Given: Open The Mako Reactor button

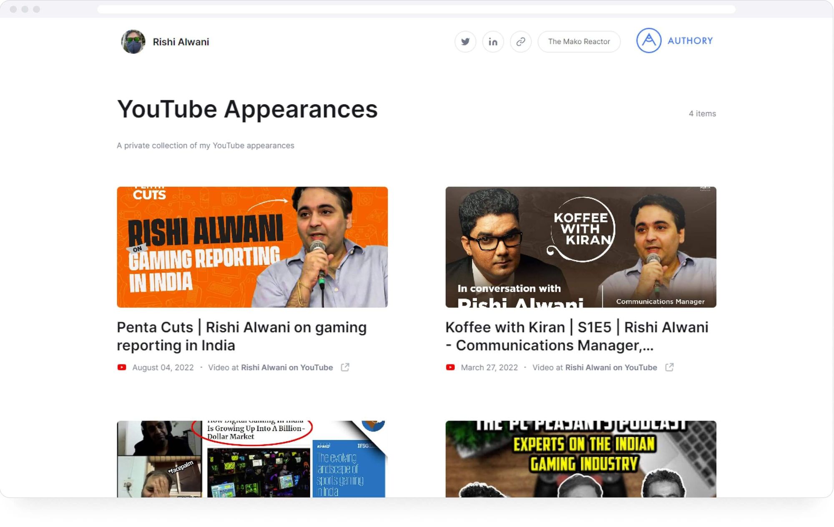Looking at the screenshot, I should tap(579, 42).
